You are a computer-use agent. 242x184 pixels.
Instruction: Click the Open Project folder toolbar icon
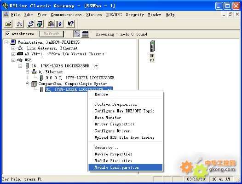coord(8,24)
